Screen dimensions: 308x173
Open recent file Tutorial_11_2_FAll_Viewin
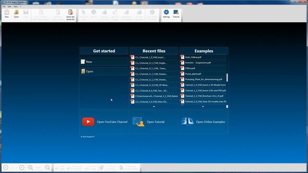coord(154,80)
